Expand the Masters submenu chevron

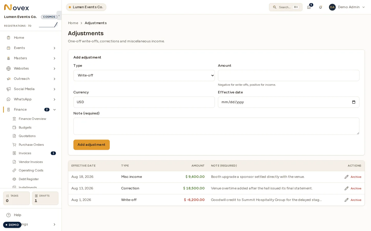pos(54,58)
